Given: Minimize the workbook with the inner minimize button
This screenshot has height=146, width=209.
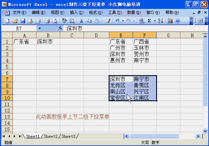Looking at the screenshot, I should [x=194, y=13].
